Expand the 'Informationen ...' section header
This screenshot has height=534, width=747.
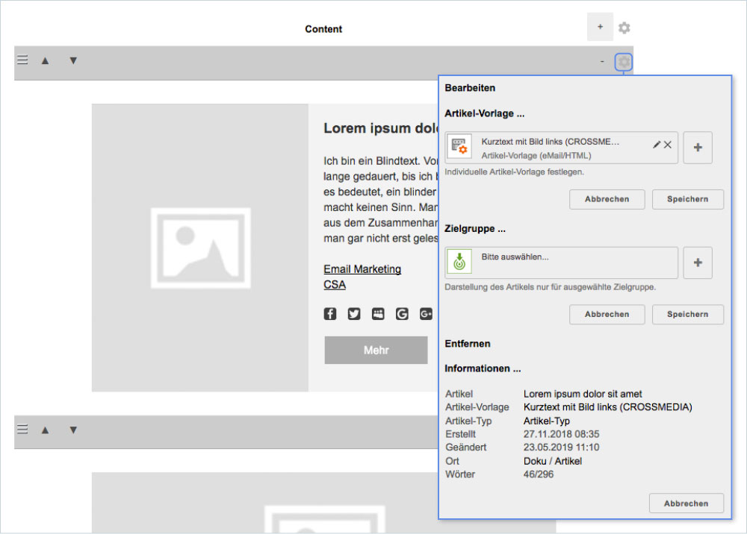click(x=483, y=368)
